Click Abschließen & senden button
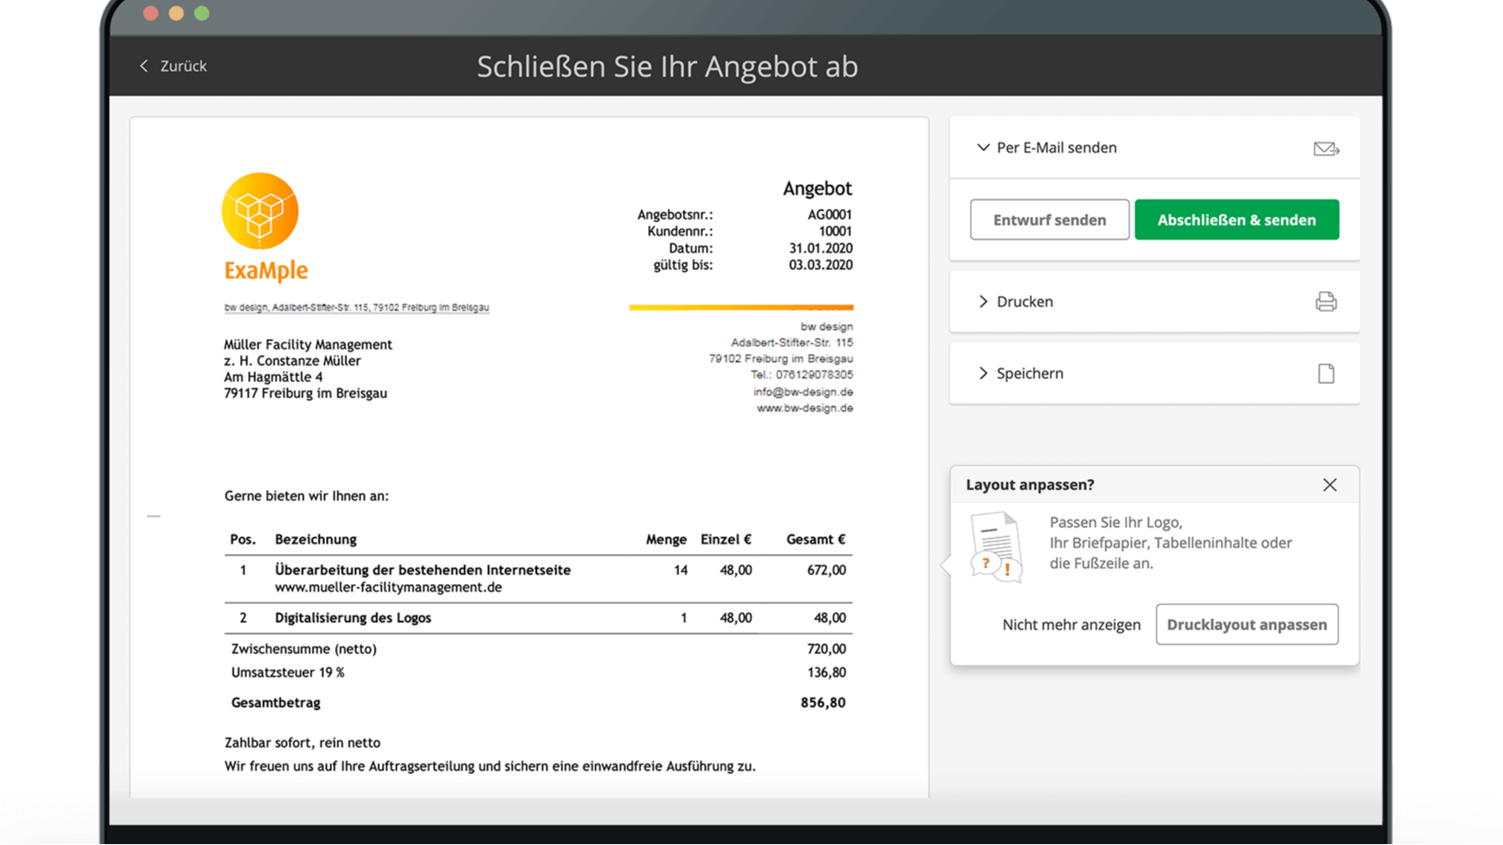This screenshot has width=1503, height=845. (x=1236, y=220)
